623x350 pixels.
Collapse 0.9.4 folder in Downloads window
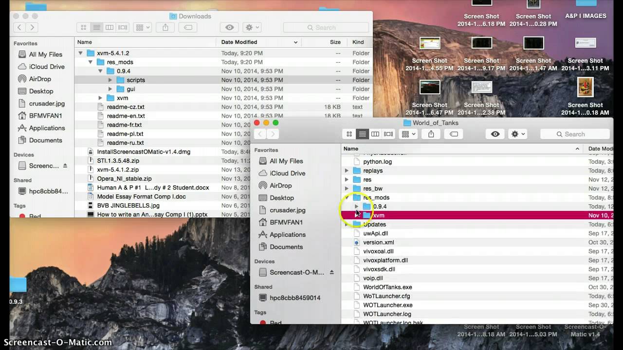(100, 71)
